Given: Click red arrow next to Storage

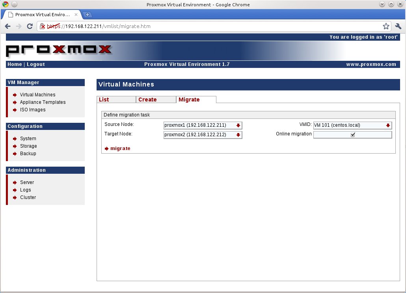Looking at the screenshot, I should point(15,146).
